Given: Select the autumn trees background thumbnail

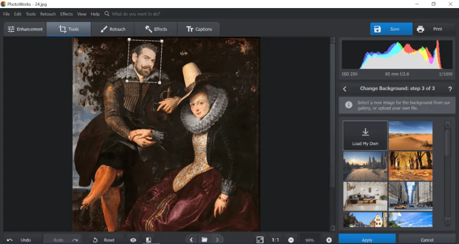Looking at the screenshot, I should 411,166.
